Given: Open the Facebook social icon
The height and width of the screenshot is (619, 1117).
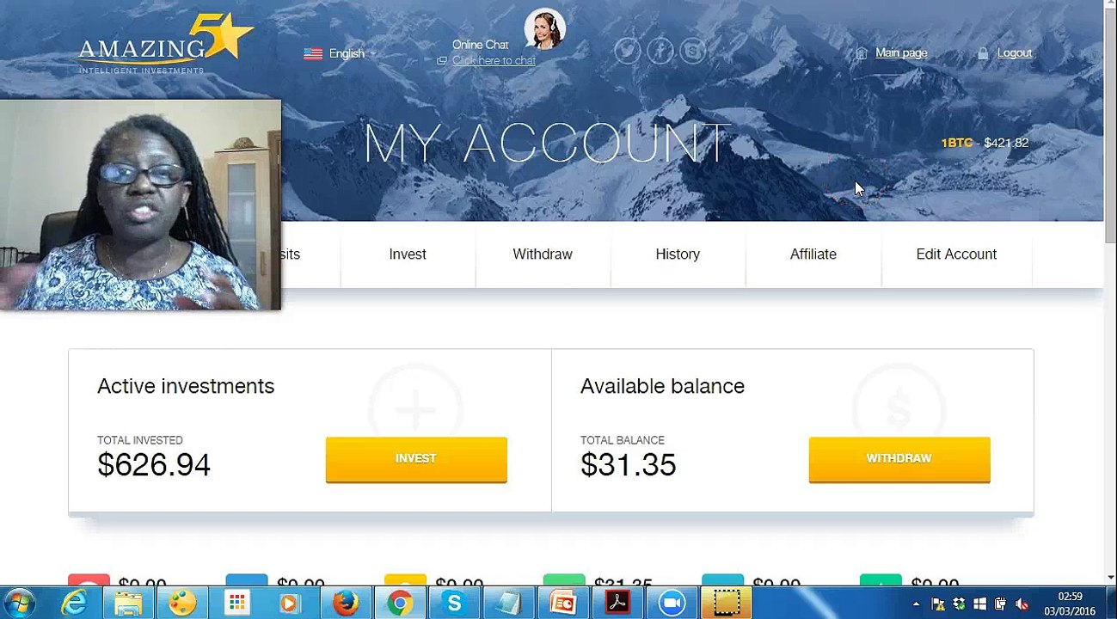Looking at the screenshot, I should [x=660, y=51].
